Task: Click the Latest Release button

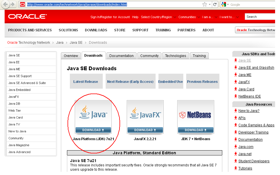Action: pyautogui.click(x=86, y=81)
